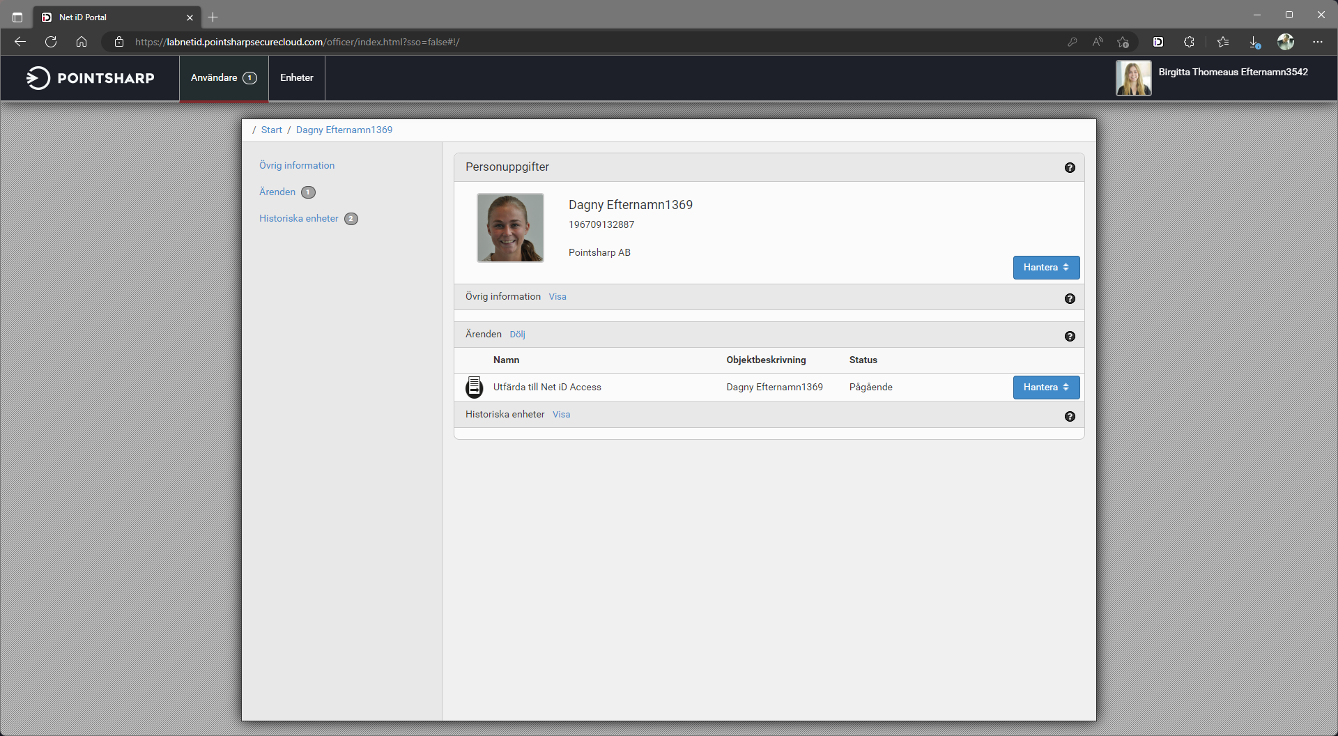This screenshot has height=736, width=1338.
Task: Close the Net iD Portal tab
Action: 190,17
